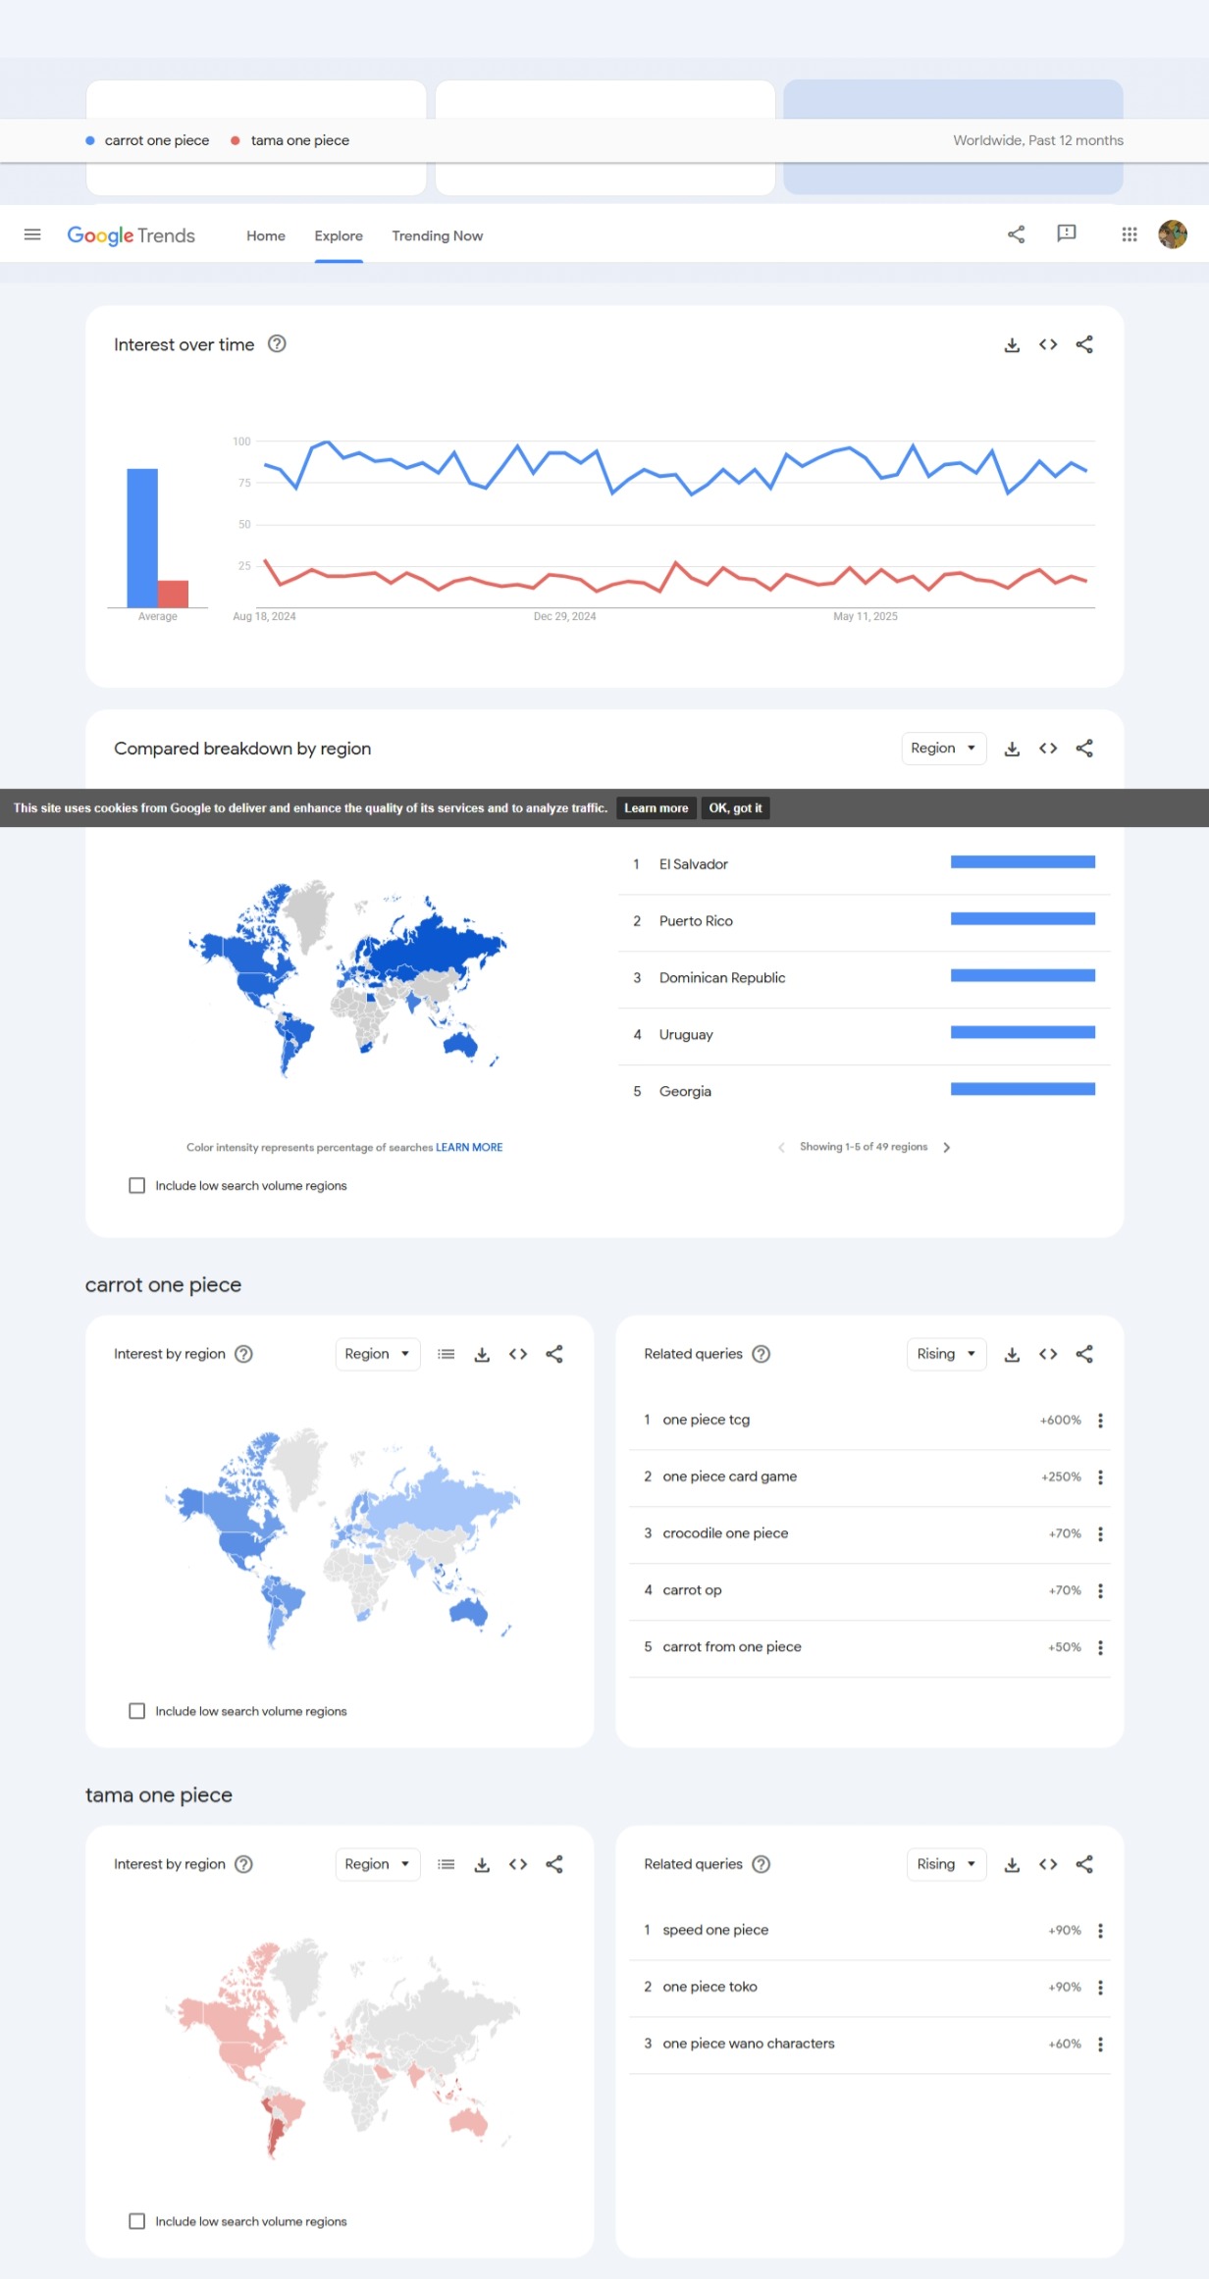
Task: Open help for carrot one piece Interest by region
Action: pos(244,1354)
